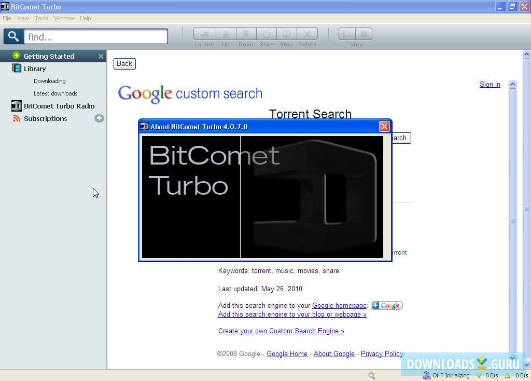This screenshot has height=381, width=531.
Task: Click Last updated May 26, 2010 text
Action: click(x=260, y=289)
